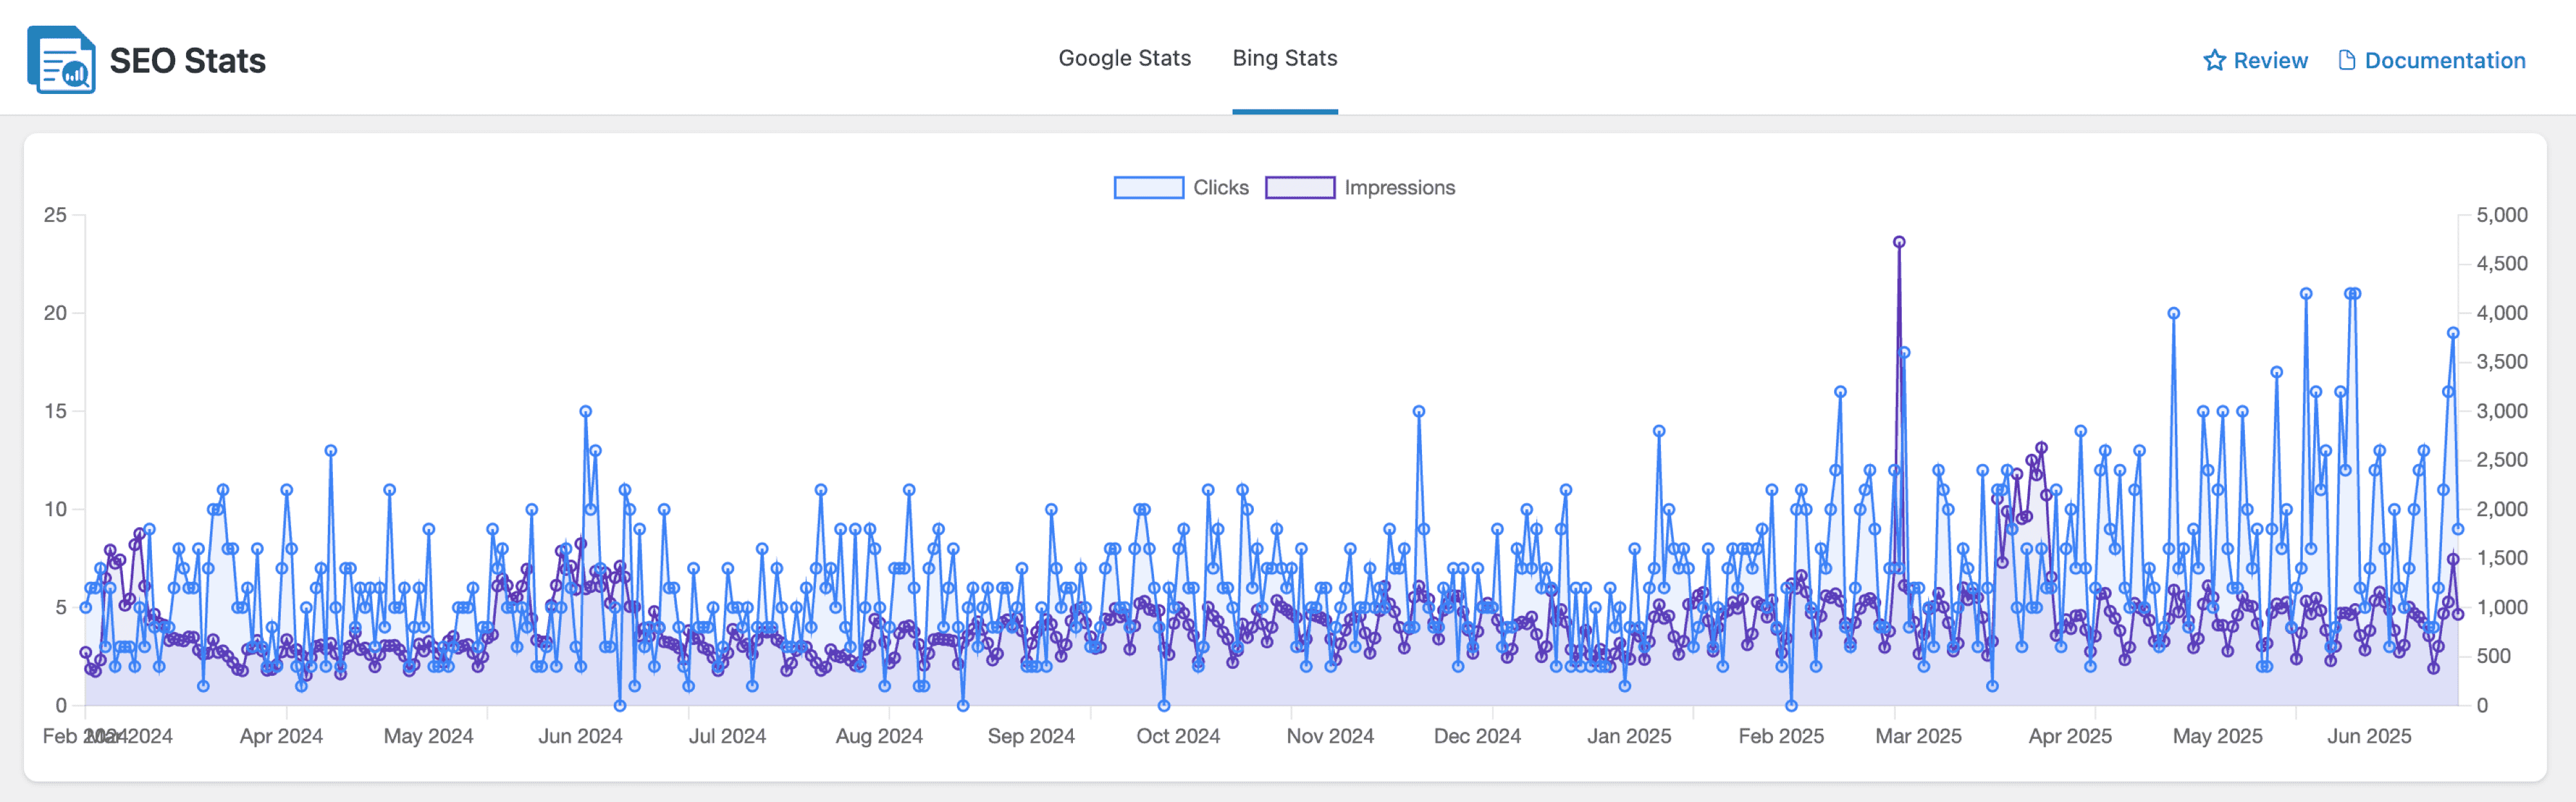This screenshot has height=802, width=2576.
Task: Select the tallest Impressions spike near Mar 2025
Action: coord(1898,242)
